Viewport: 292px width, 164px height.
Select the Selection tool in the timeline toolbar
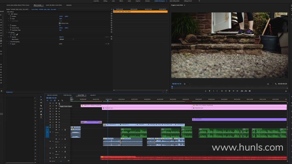coord(41,97)
